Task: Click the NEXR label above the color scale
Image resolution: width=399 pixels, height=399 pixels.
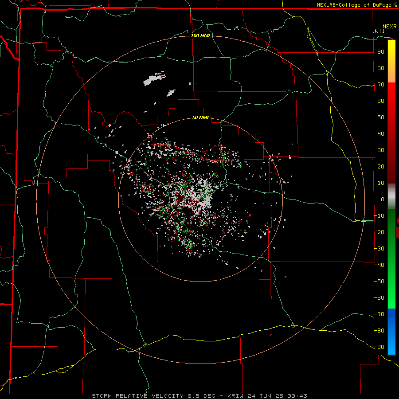Action: [x=389, y=27]
